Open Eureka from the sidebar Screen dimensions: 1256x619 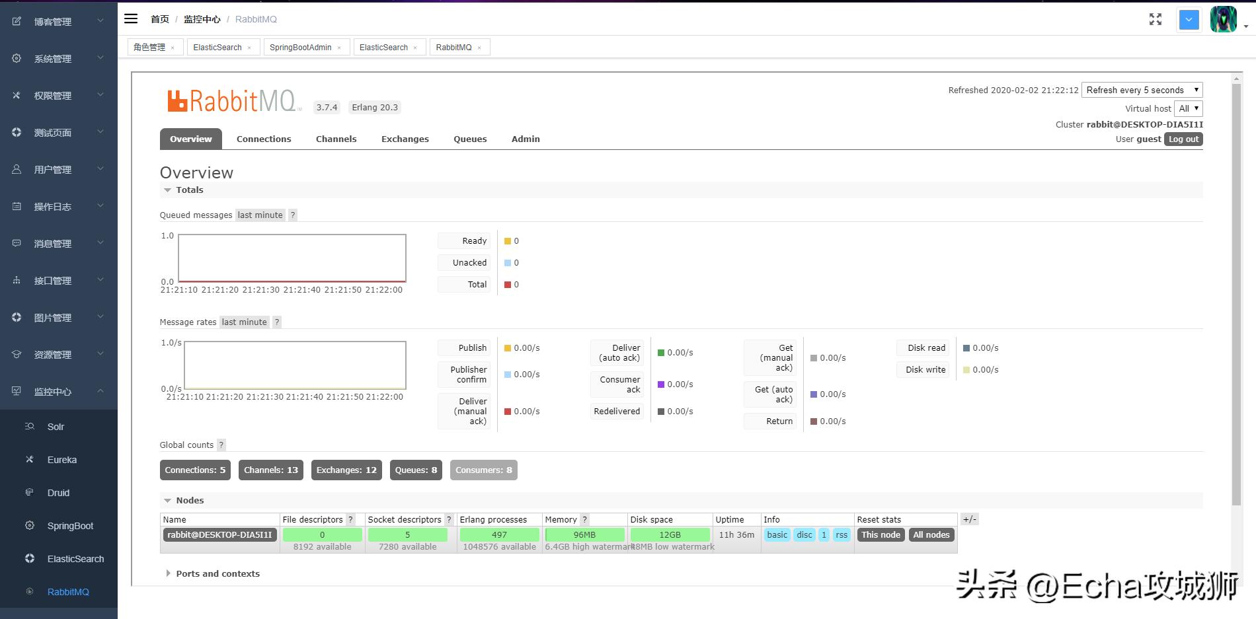click(x=61, y=460)
